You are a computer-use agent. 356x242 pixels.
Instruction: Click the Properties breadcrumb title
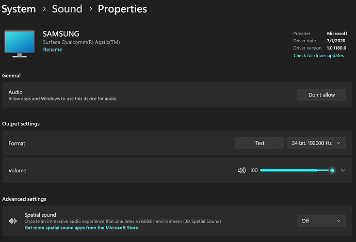122,9
